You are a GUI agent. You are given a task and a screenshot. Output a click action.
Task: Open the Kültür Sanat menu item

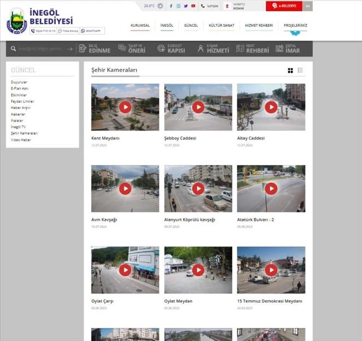221,26
